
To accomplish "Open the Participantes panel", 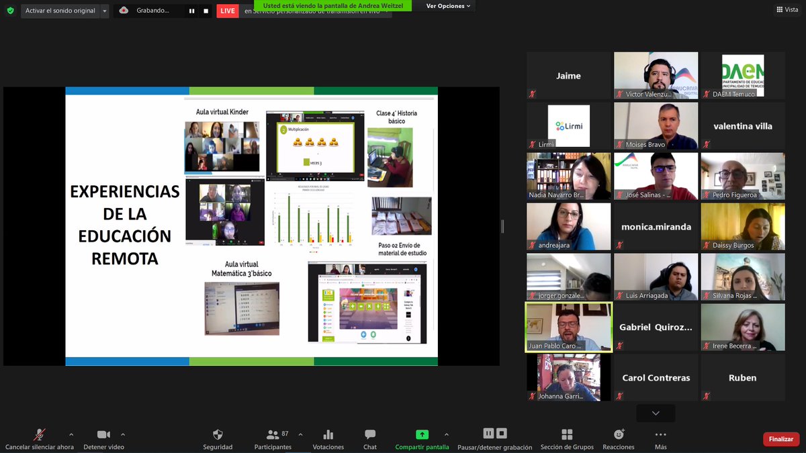I will click(x=273, y=440).
